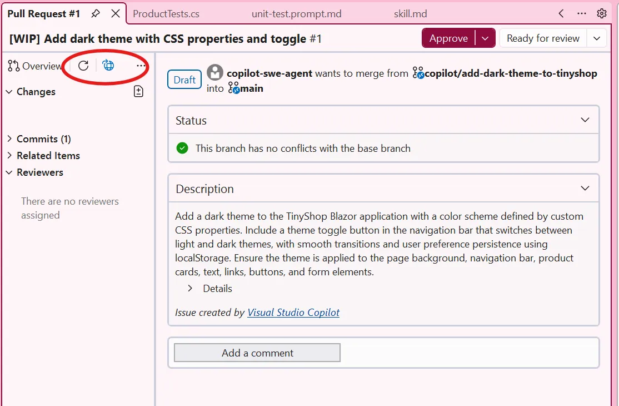Open Ready for review dropdown arrow
Image resolution: width=619 pixels, height=406 pixels.
[x=597, y=38]
